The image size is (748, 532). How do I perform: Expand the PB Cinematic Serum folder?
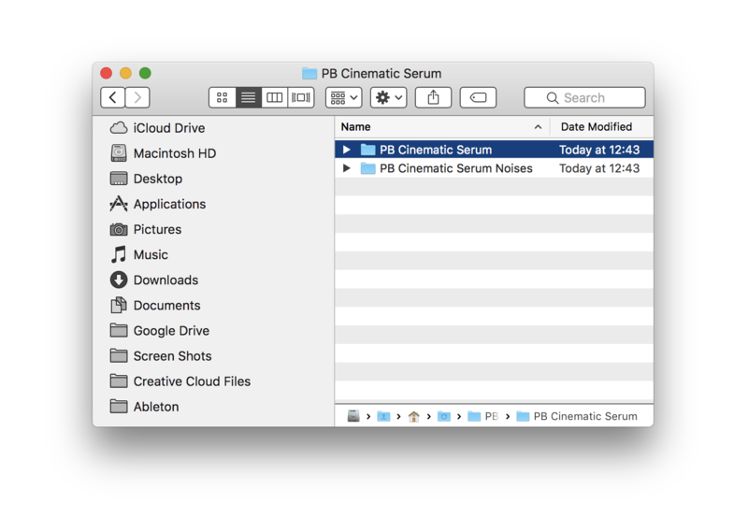pyautogui.click(x=347, y=150)
